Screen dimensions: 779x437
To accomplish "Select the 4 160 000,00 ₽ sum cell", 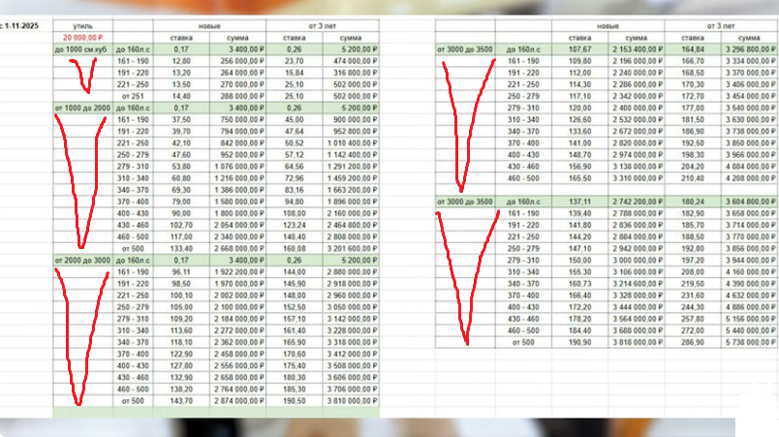I will click(749, 272).
